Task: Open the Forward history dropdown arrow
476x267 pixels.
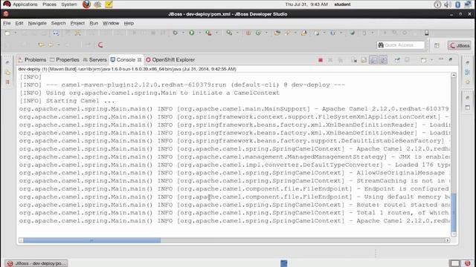Action: coord(58,45)
